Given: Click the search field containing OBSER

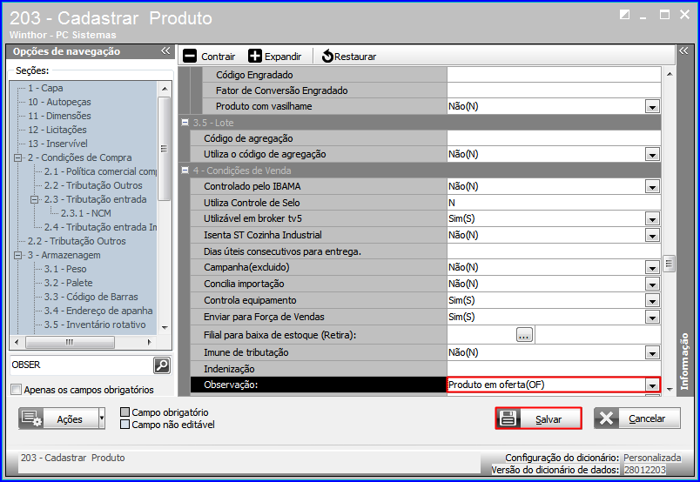Looking at the screenshot, I should tap(81, 365).
